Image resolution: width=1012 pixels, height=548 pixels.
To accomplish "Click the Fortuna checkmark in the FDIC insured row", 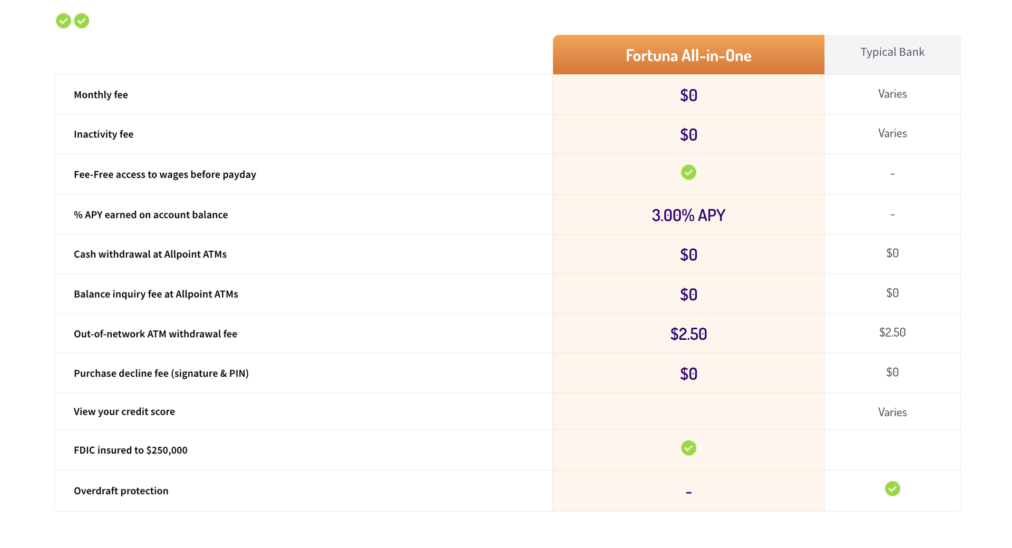I will point(688,448).
